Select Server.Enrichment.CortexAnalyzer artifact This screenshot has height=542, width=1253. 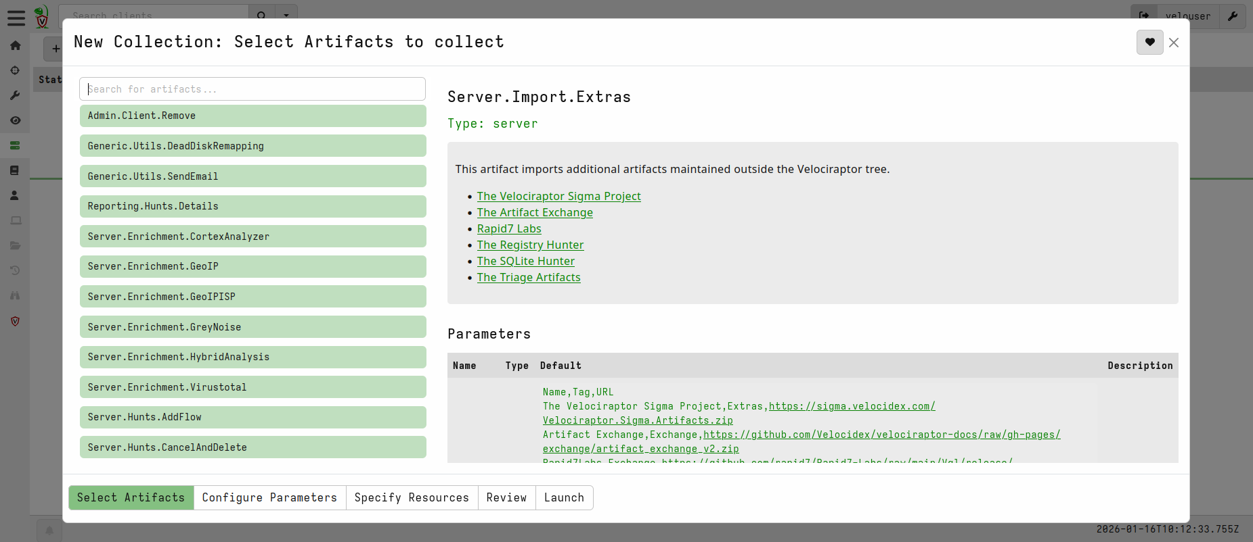coord(252,237)
